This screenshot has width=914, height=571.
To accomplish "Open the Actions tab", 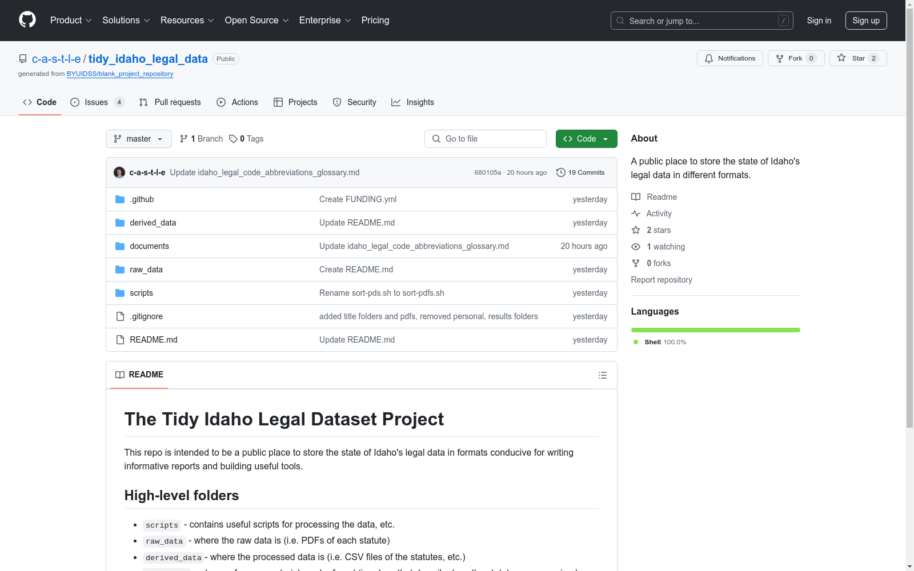I will 237,102.
